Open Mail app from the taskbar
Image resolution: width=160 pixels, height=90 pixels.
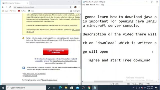tap(77, 88)
